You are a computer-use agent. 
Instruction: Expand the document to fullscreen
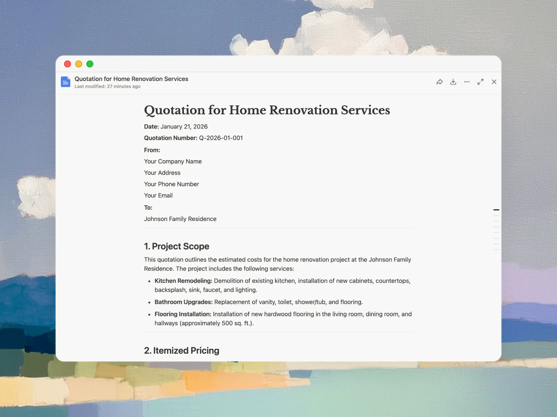[x=480, y=82]
